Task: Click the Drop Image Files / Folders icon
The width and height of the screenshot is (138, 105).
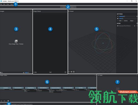Action: (x=16, y=41)
